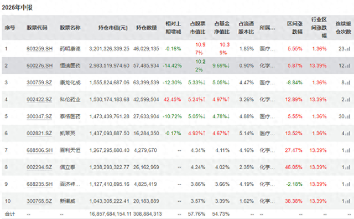Sort by 连续重仓次数 column header

point(343,28)
